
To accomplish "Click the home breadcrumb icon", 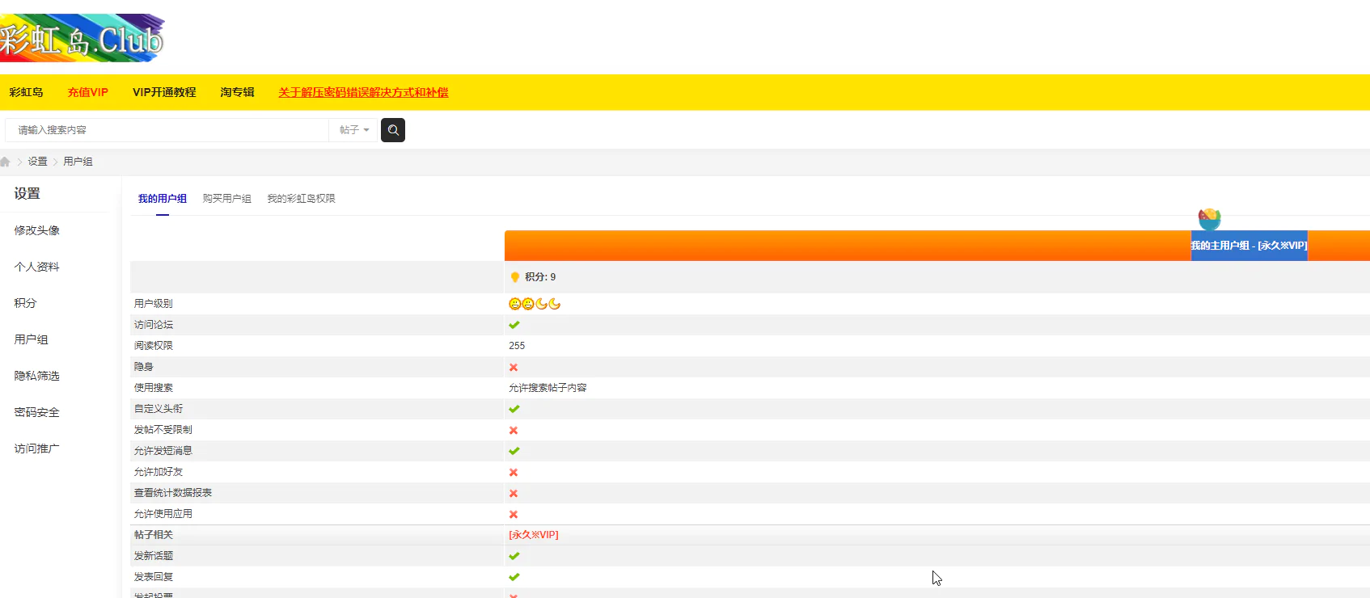I will 5,162.
